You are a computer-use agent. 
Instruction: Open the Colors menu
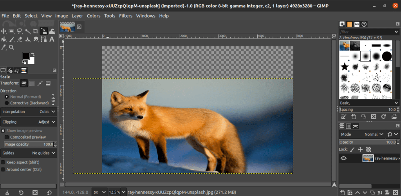[x=94, y=16]
